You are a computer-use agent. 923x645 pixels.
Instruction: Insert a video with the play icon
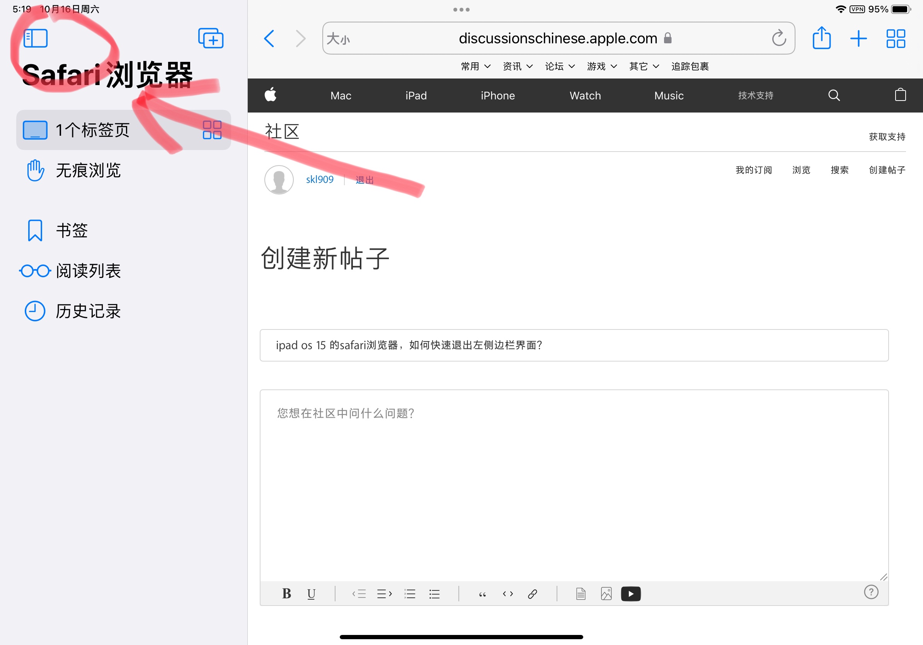tap(631, 594)
